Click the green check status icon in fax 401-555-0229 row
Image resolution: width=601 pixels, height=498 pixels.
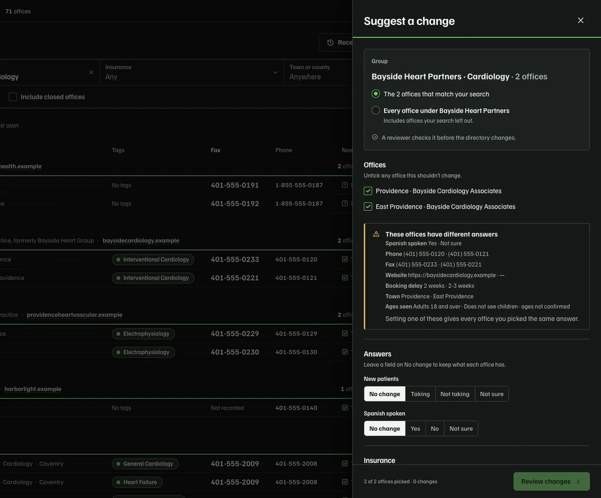click(x=345, y=334)
